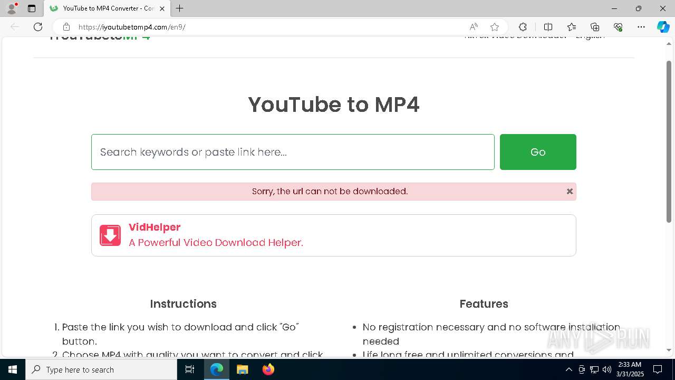
Task: Click scrollbar up arrow
Action: coord(669,44)
